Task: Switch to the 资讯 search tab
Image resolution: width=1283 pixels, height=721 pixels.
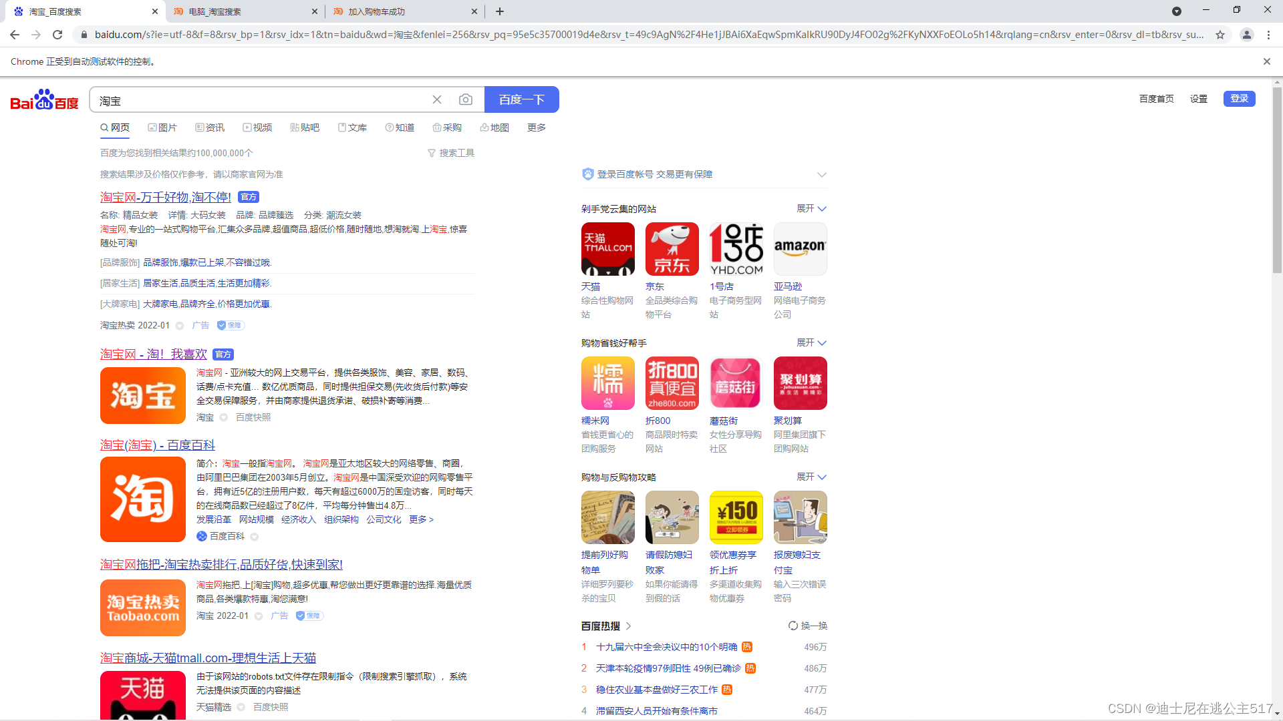Action: coord(210,128)
